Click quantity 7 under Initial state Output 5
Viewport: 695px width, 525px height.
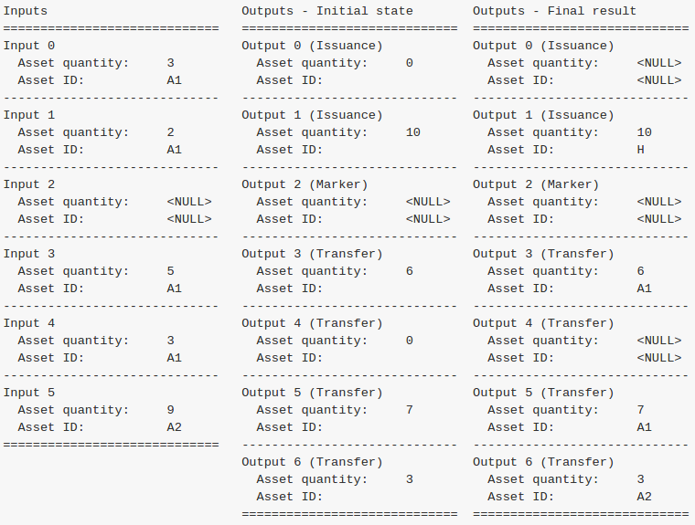[409, 410]
